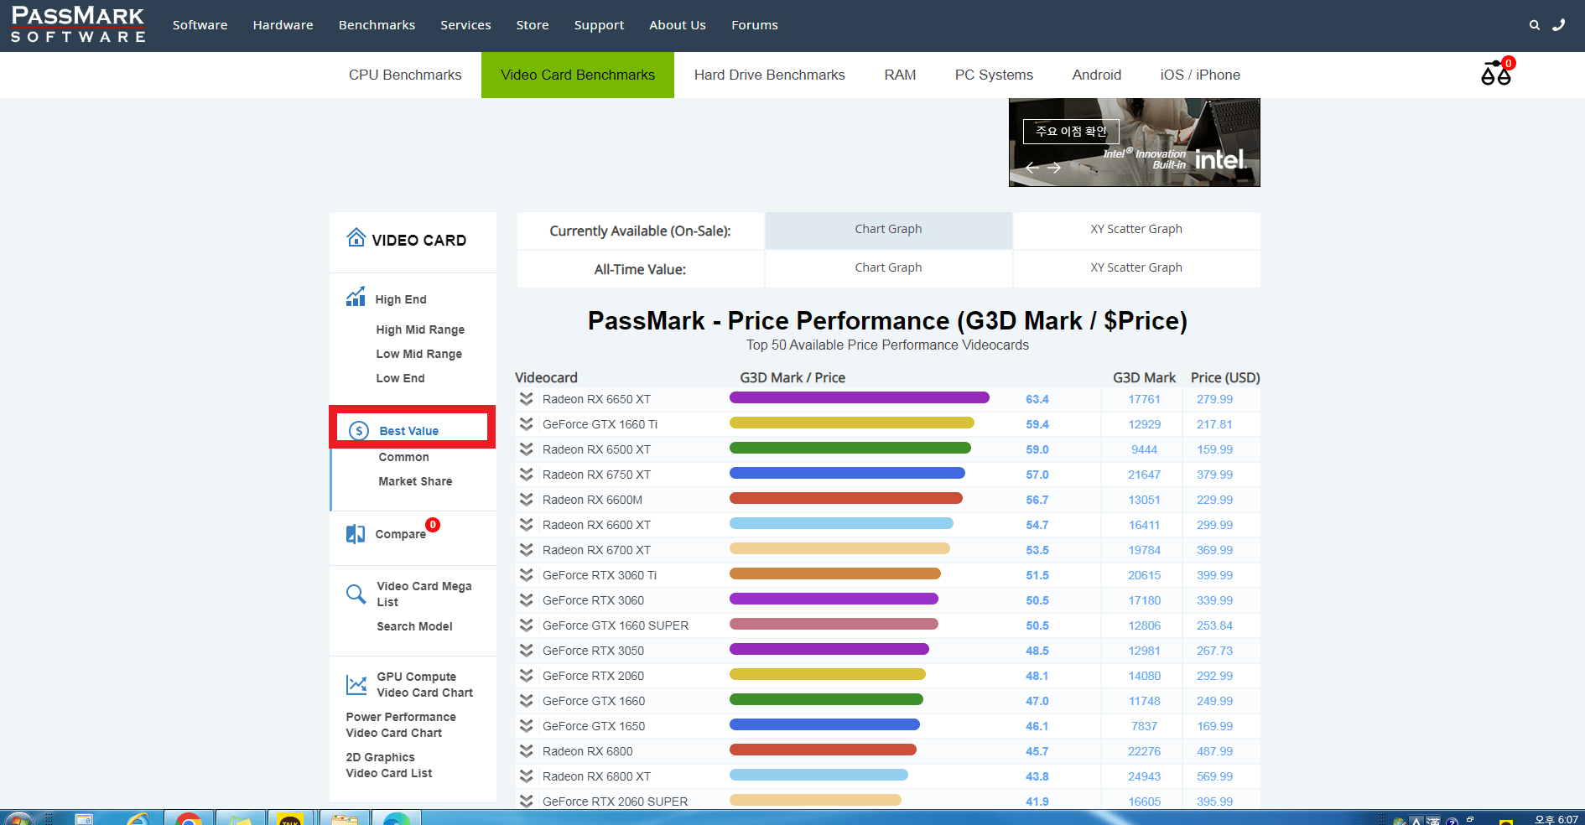Open the Search Model link

click(x=414, y=626)
